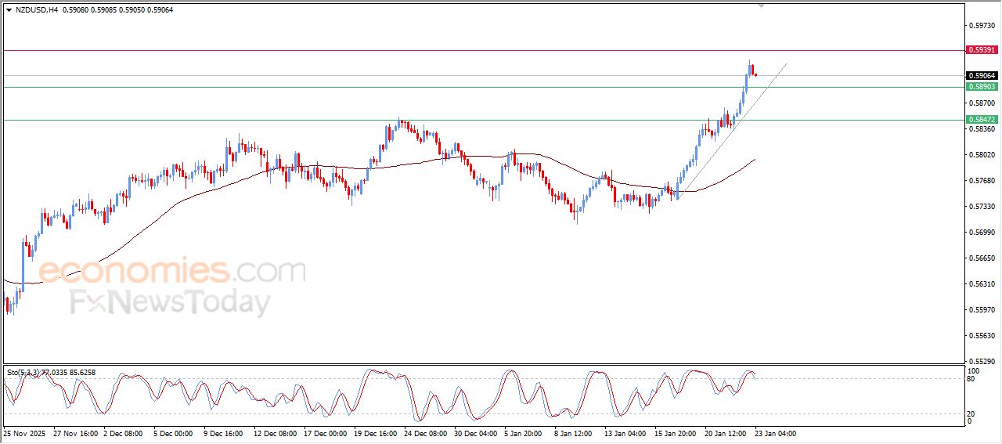Click the economies.com watermark logo
1002x444 pixels.
click(172, 272)
